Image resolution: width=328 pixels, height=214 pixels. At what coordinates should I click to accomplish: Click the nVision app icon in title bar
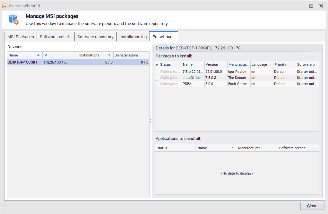[5, 6]
